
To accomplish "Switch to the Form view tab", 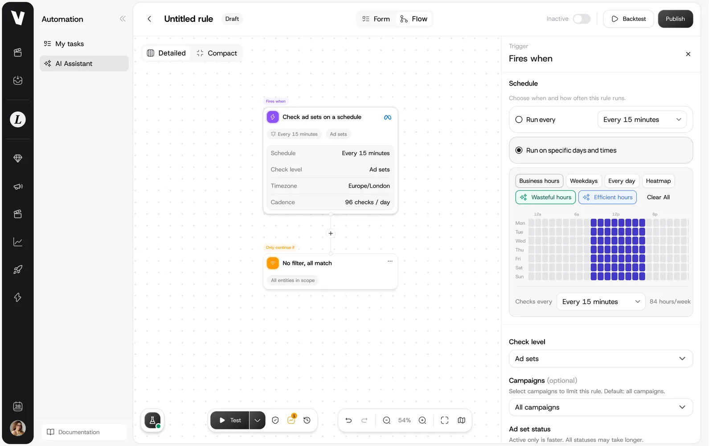I will (x=376, y=19).
